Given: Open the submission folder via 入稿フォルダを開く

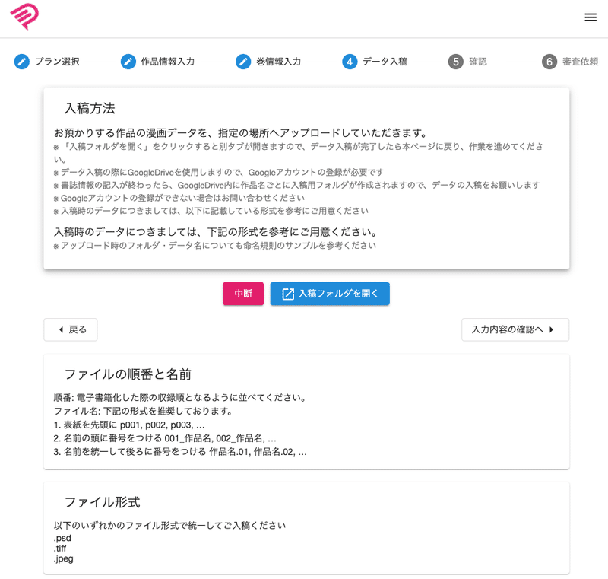Looking at the screenshot, I should tap(329, 294).
